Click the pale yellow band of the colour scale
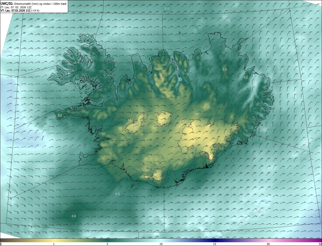The height and width of the screenshot is (246, 322). [54, 240]
